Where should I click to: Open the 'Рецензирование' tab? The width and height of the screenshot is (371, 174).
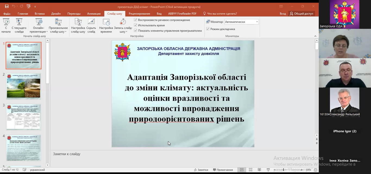pyautogui.click(x=139, y=14)
